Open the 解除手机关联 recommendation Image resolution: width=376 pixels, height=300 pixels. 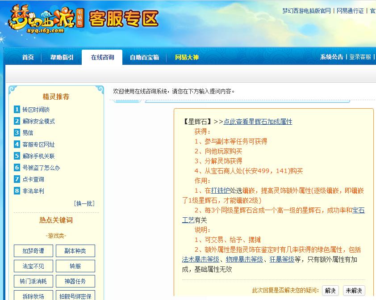pos(38,156)
